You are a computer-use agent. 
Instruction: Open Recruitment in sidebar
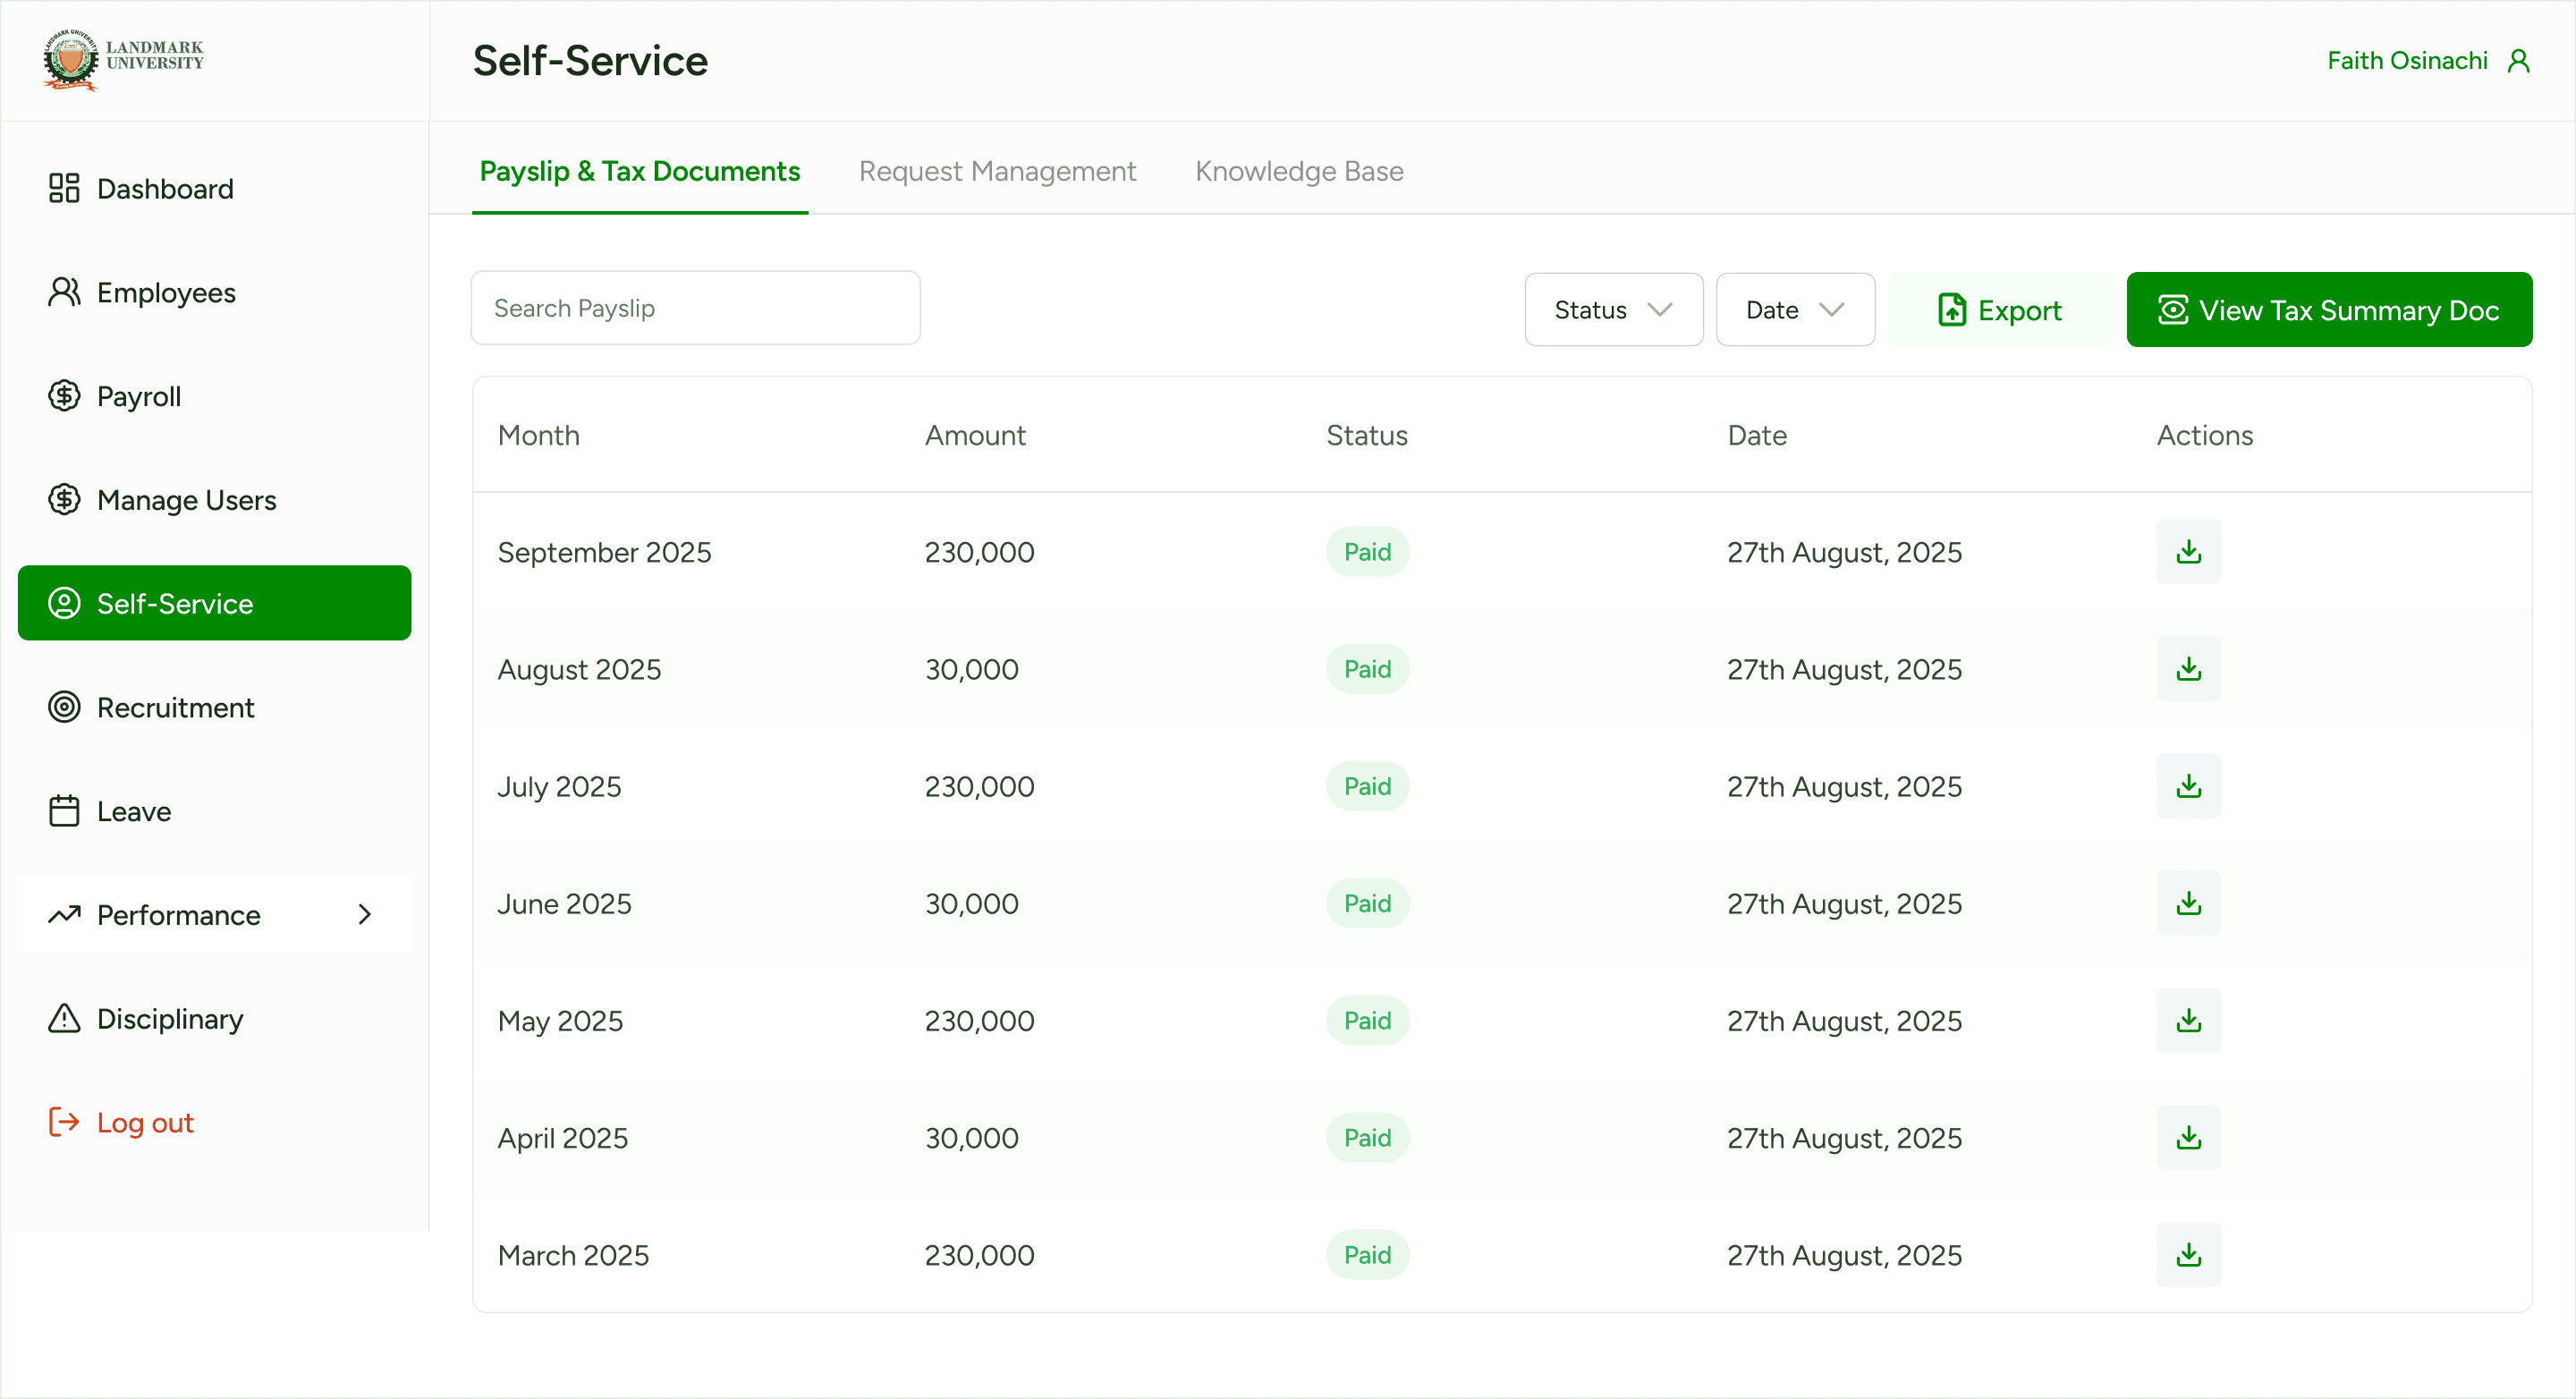pos(175,708)
